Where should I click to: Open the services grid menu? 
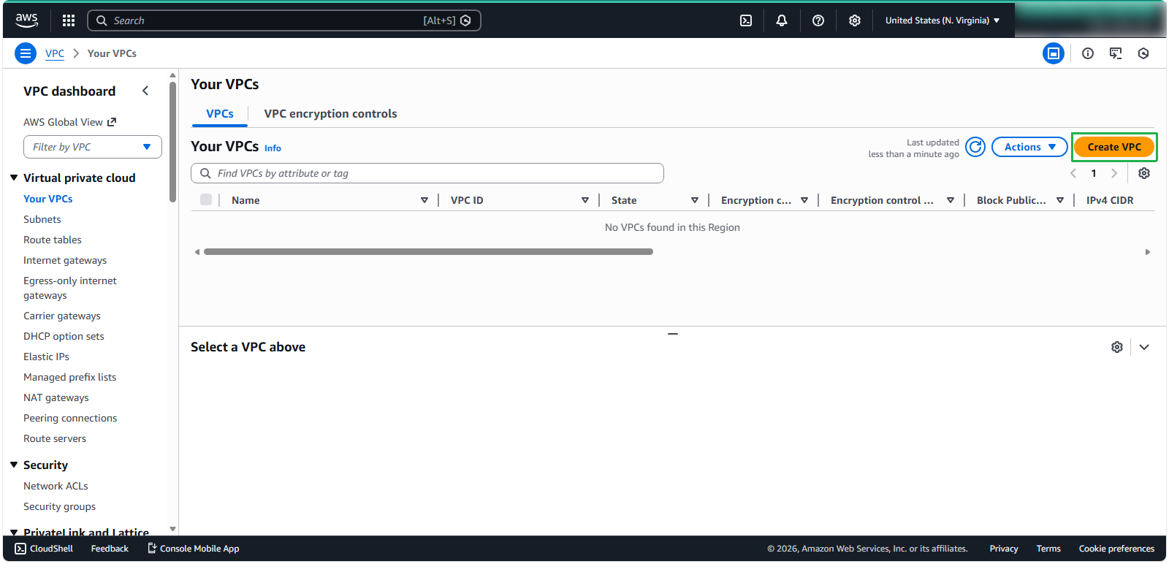point(69,20)
